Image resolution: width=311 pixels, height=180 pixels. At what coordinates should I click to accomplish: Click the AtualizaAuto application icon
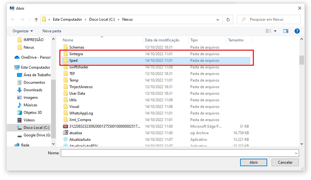pos(66,140)
